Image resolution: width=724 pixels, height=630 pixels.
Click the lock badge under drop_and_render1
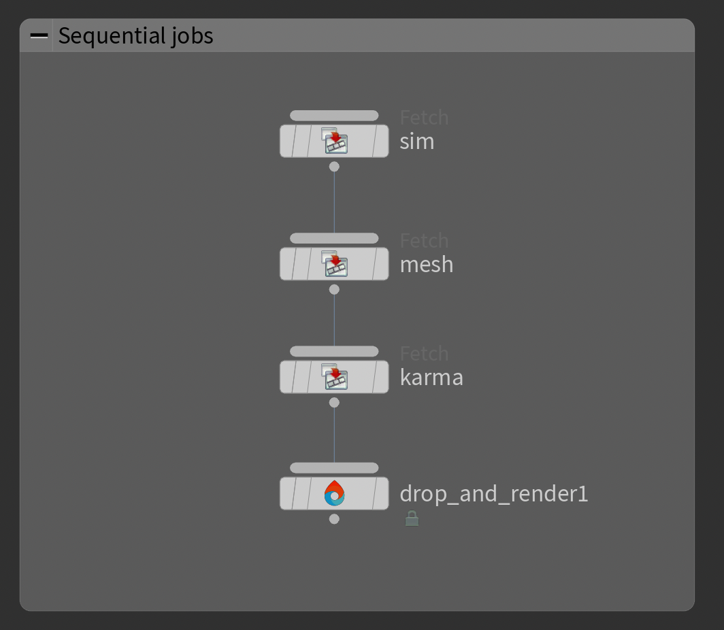coord(412,518)
